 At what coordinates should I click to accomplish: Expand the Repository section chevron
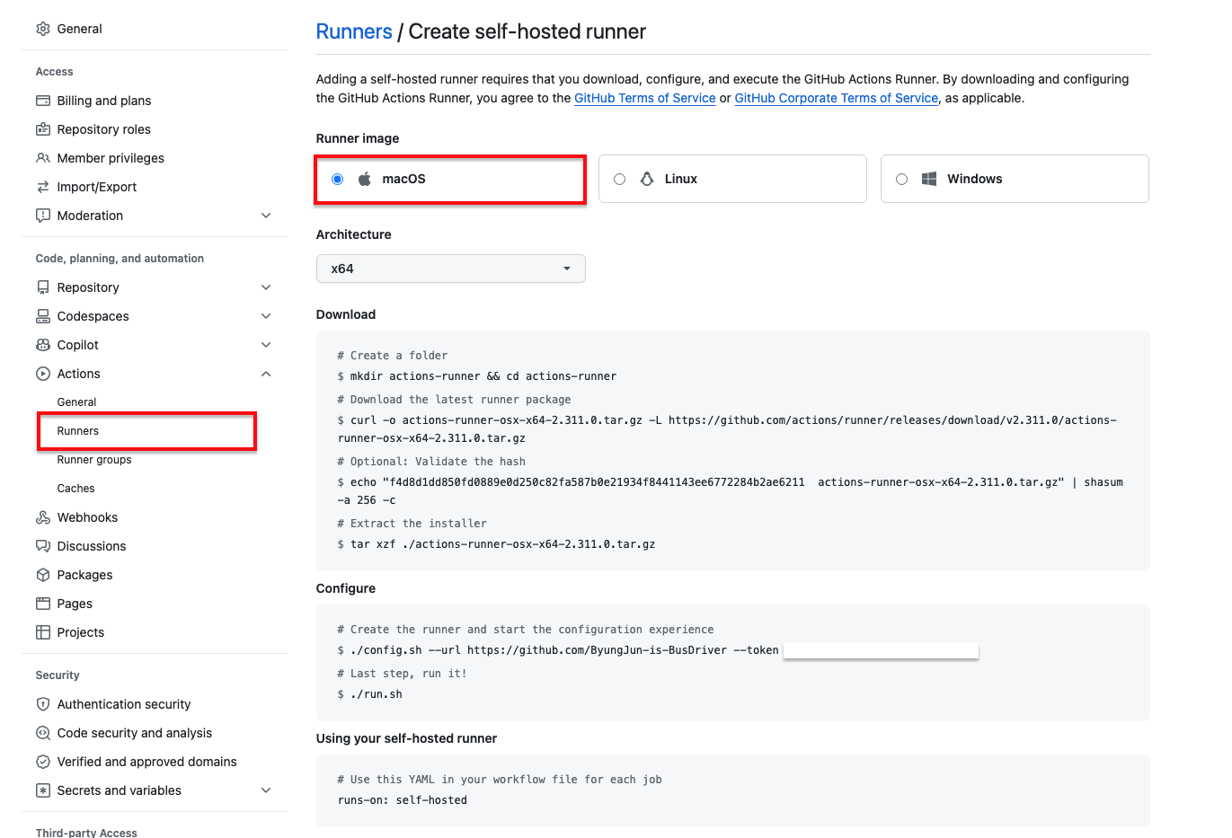tap(266, 287)
